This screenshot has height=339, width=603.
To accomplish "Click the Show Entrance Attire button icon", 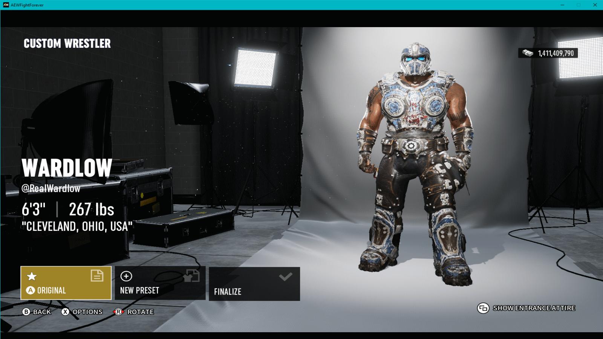I will tap(483, 308).
